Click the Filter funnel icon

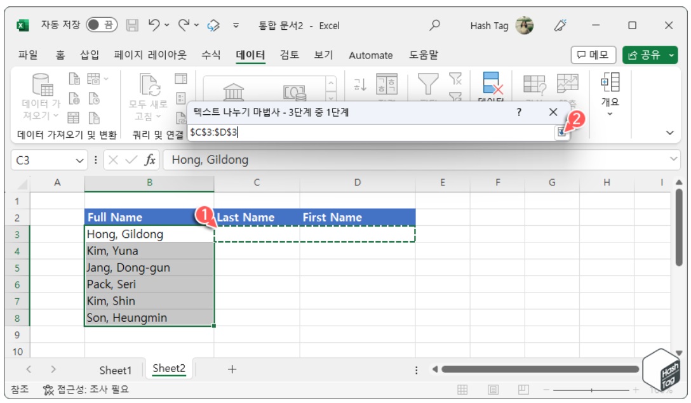[428, 84]
